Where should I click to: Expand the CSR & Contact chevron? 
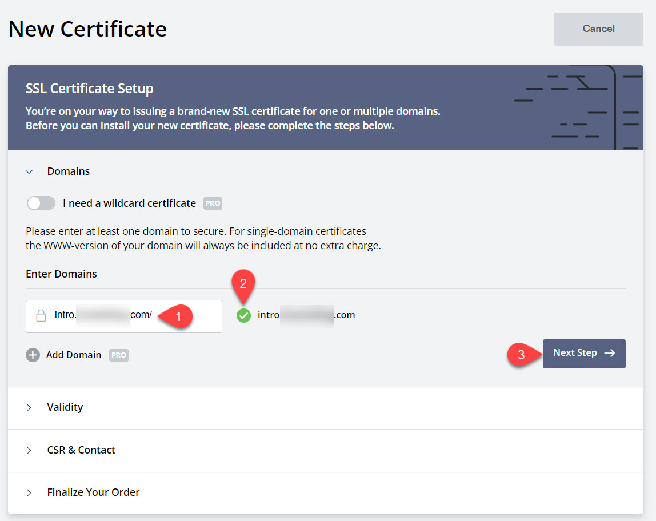(29, 450)
